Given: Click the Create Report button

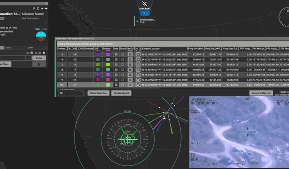Looking at the screenshot, I should (x=121, y=93).
